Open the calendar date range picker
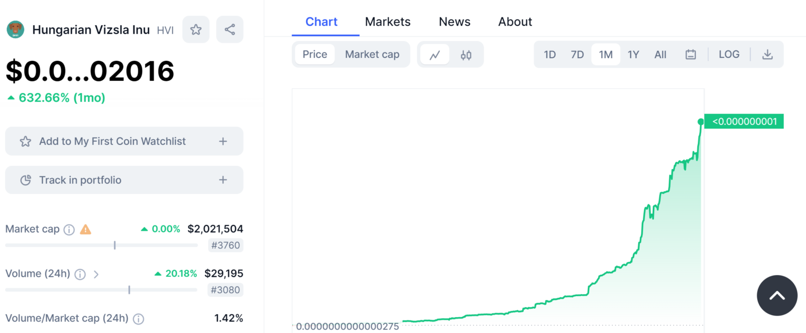 pyautogui.click(x=691, y=55)
